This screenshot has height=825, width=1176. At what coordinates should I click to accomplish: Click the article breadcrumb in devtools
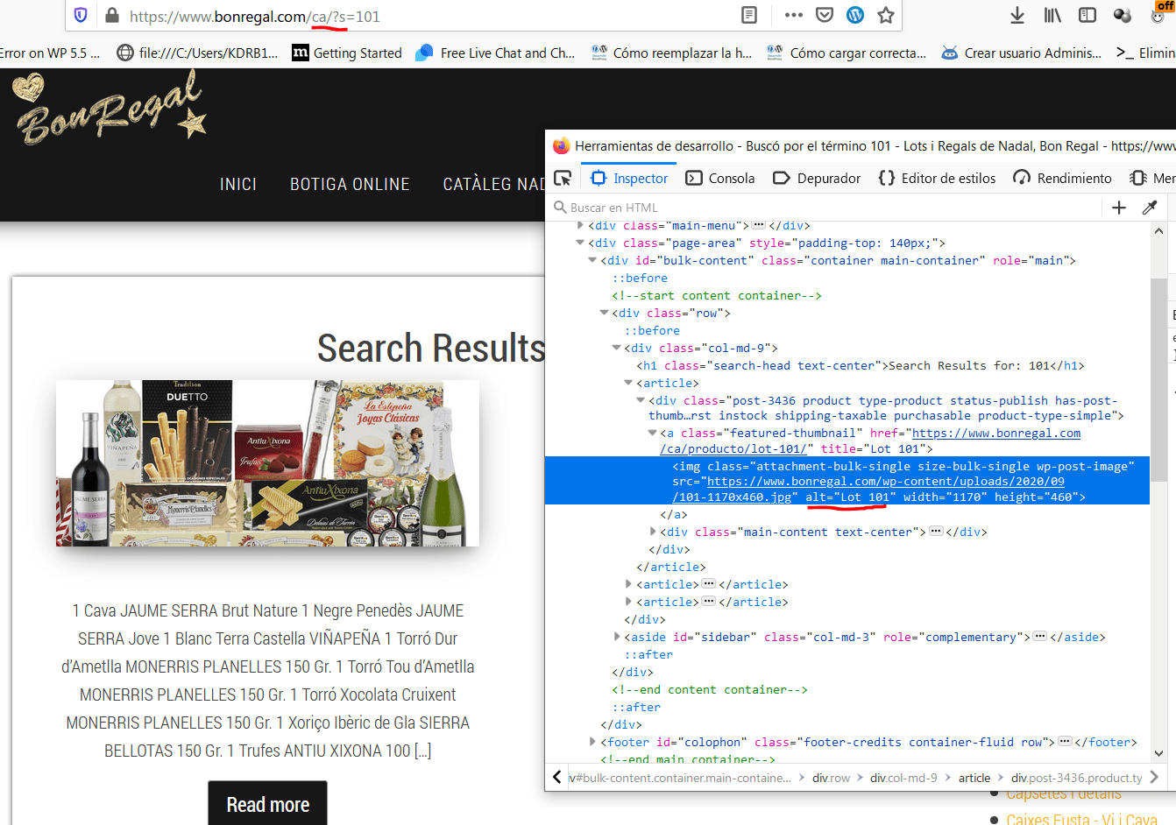coord(974,778)
